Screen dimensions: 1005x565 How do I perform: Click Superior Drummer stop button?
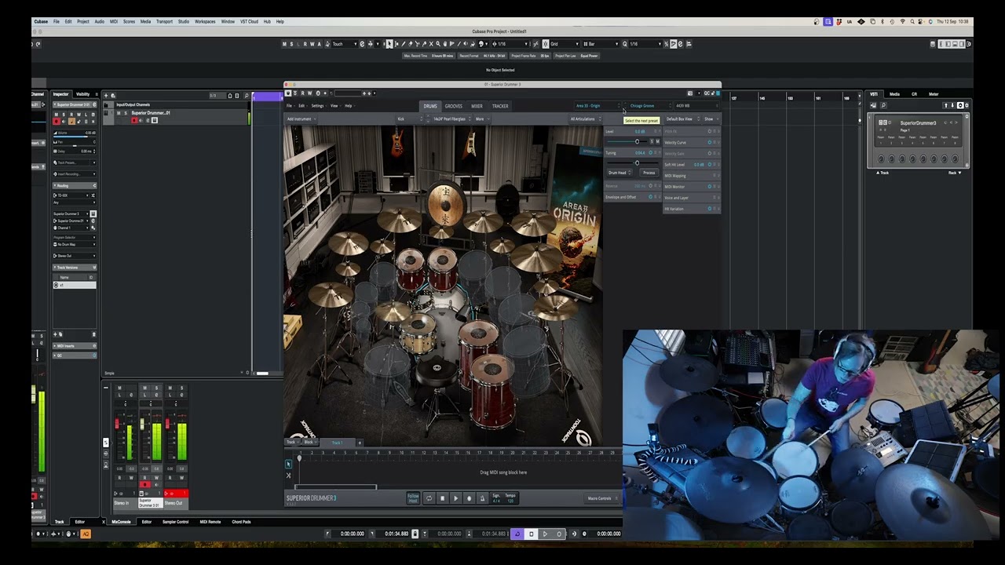[443, 498]
